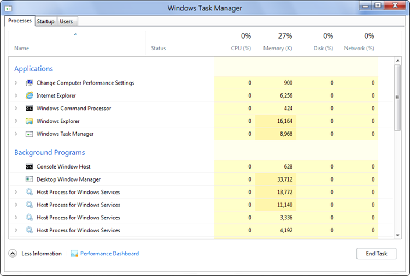Viewport: 410px width, 276px height.
Task: Switch to the Processes tab
Action: tap(20, 21)
